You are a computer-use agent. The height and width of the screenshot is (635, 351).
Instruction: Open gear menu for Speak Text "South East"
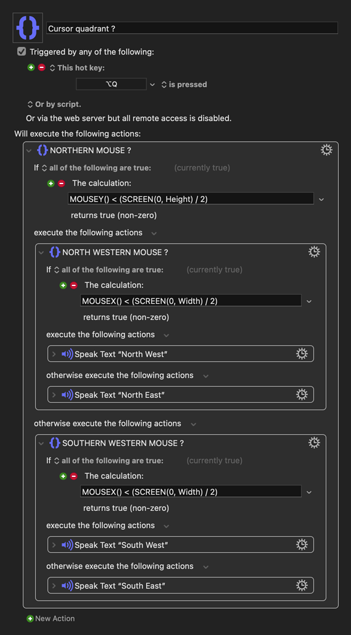[302, 586]
